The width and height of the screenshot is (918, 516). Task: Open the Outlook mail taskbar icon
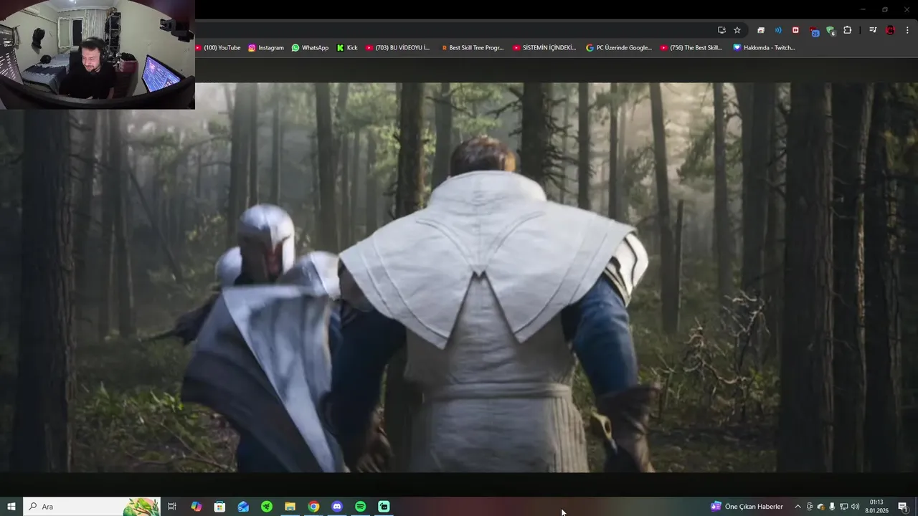243,507
